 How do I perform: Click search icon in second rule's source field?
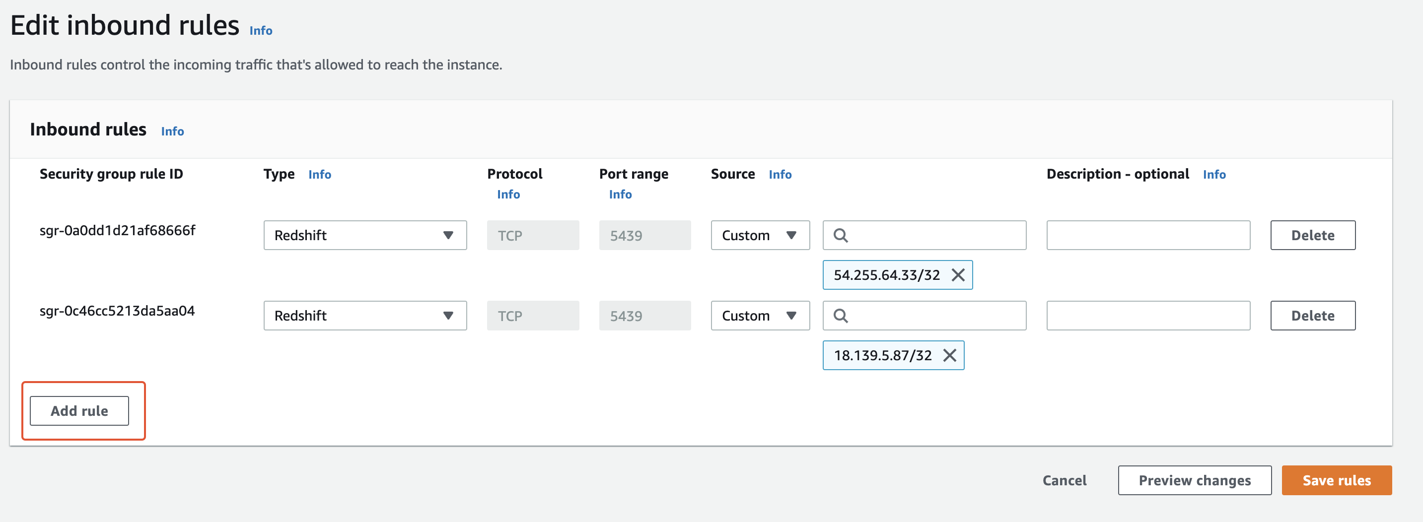point(840,316)
